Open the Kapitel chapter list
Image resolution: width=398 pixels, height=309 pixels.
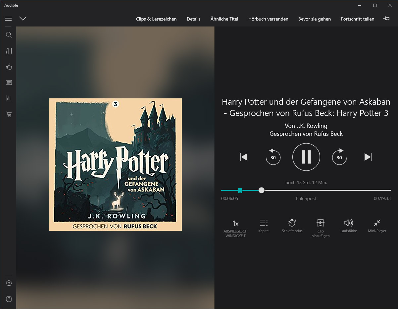click(264, 226)
